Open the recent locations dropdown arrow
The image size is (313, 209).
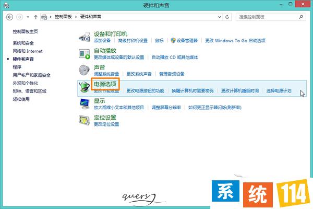point(28,17)
